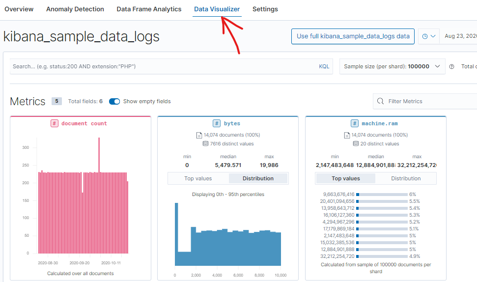The width and height of the screenshot is (477, 282).
Task: Click machine.ram documents count icon
Action: pyautogui.click(x=347, y=135)
